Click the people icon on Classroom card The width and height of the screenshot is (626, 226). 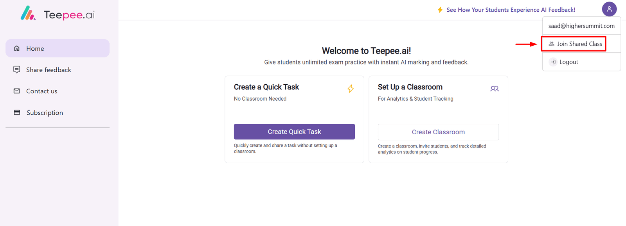click(495, 89)
